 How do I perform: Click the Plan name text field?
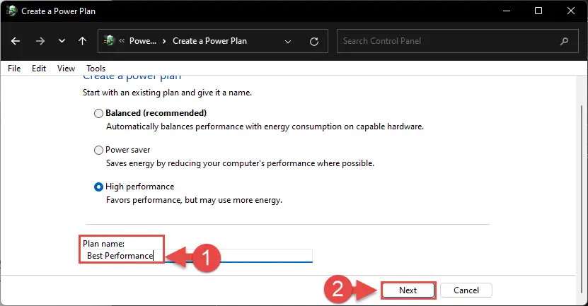pos(197,256)
